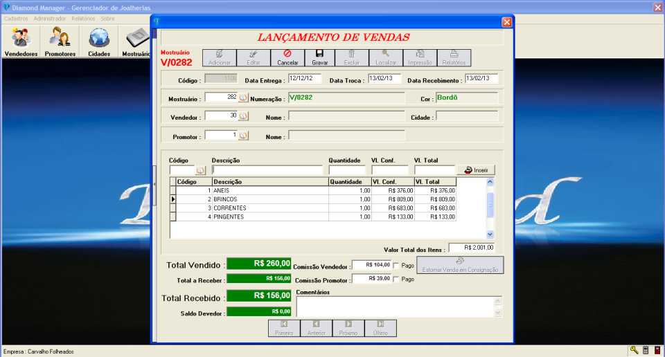The width and height of the screenshot is (665, 357).
Task: Click the Comentários text box
Action: coord(393,306)
